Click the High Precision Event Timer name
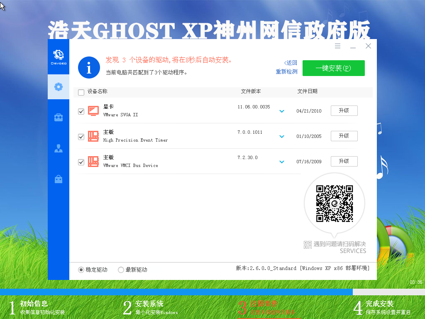 pos(136,140)
